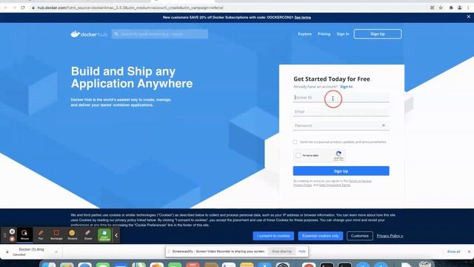
Task: Click the outlined Sign Up button in header
Action: pyautogui.click(x=378, y=34)
